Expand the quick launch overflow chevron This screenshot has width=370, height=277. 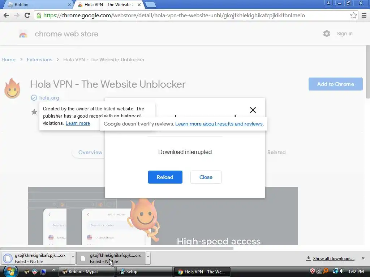[x=53, y=270]
